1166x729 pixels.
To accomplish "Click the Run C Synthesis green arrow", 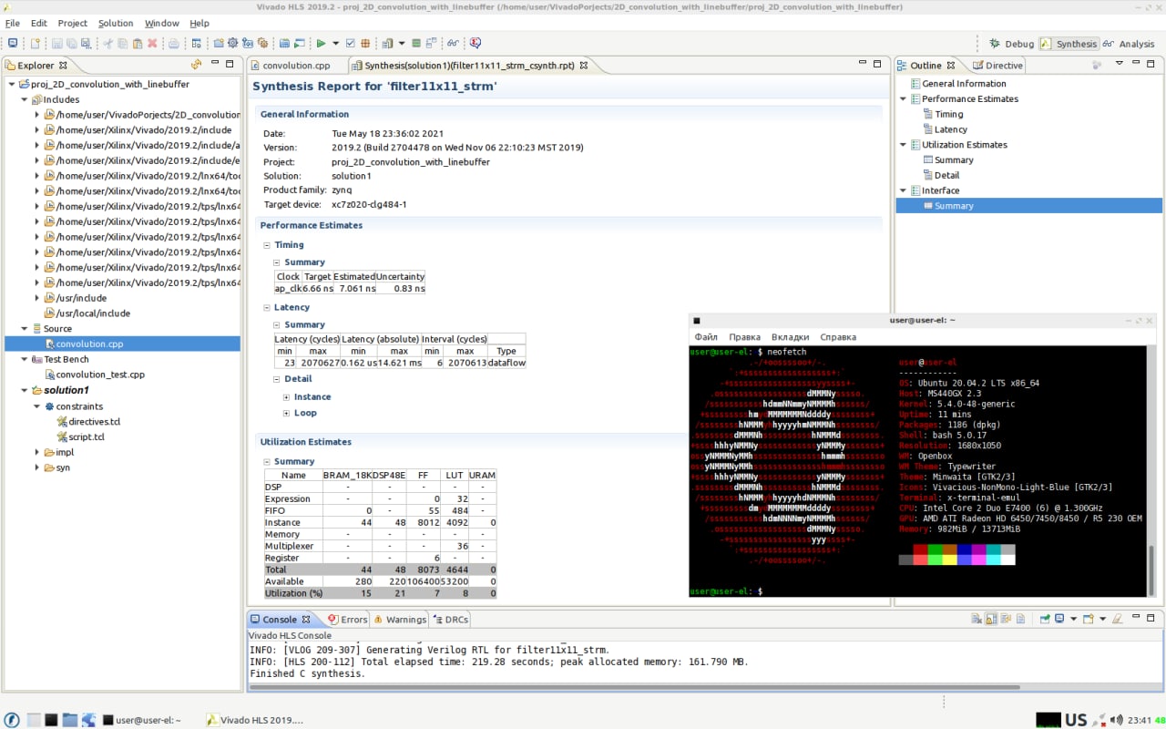I will (x=321, y=43).
